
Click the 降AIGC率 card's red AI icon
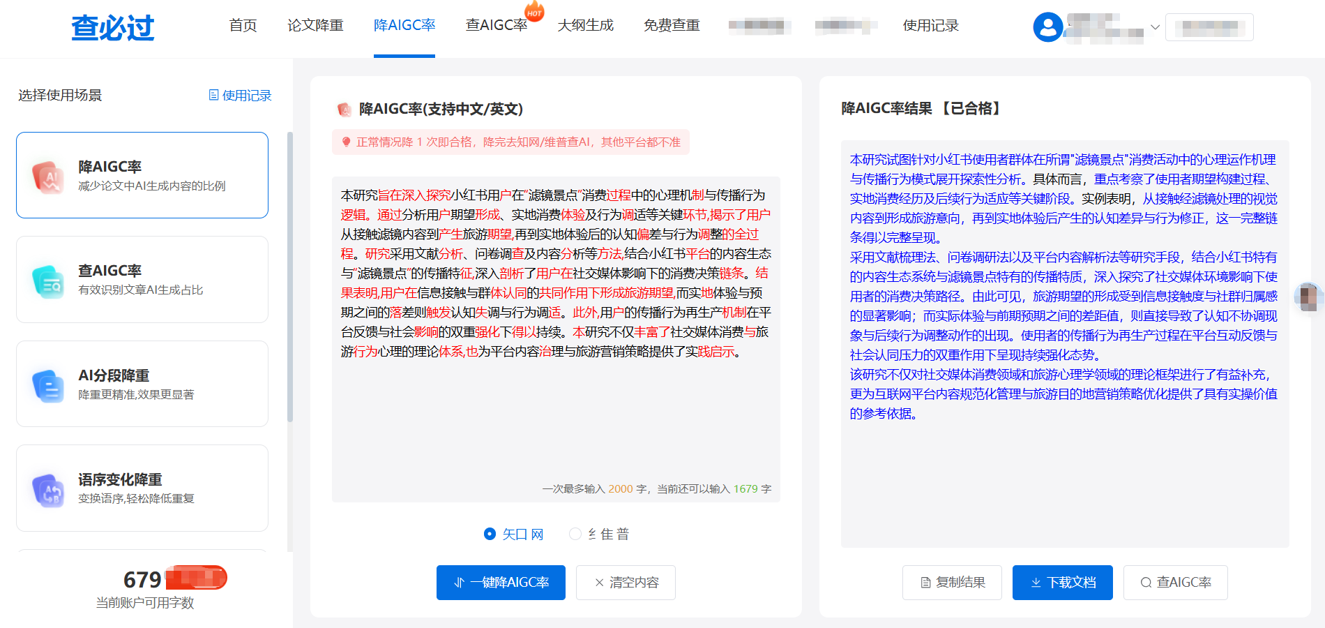pos(48,177)
